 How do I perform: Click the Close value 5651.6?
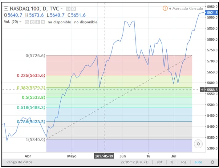(78, 15)
